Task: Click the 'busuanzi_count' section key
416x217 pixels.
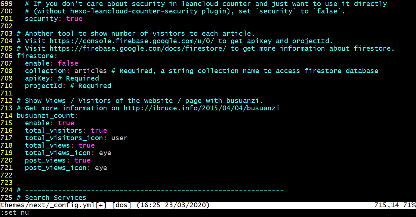Action: point(45,116)
